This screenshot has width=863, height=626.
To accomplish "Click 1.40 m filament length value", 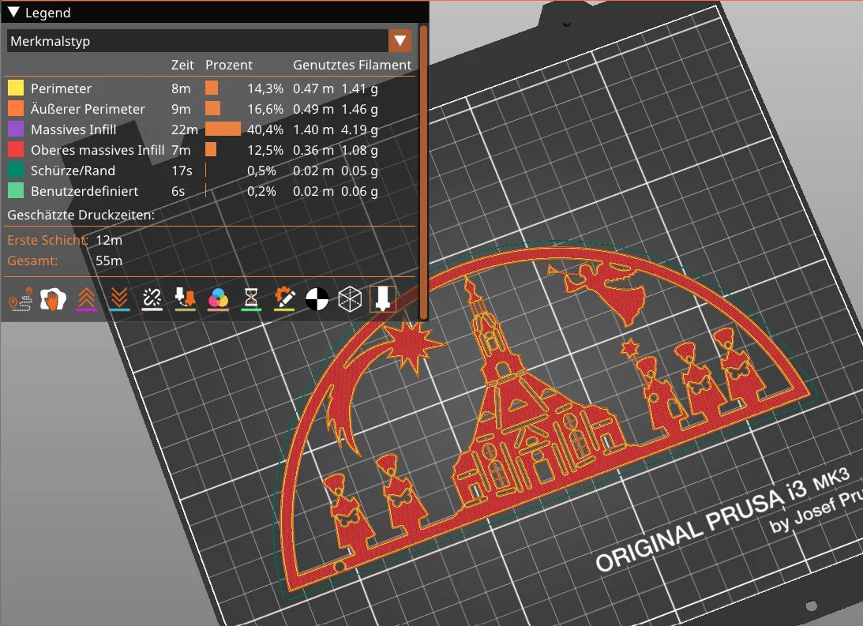I will (313, 129).
